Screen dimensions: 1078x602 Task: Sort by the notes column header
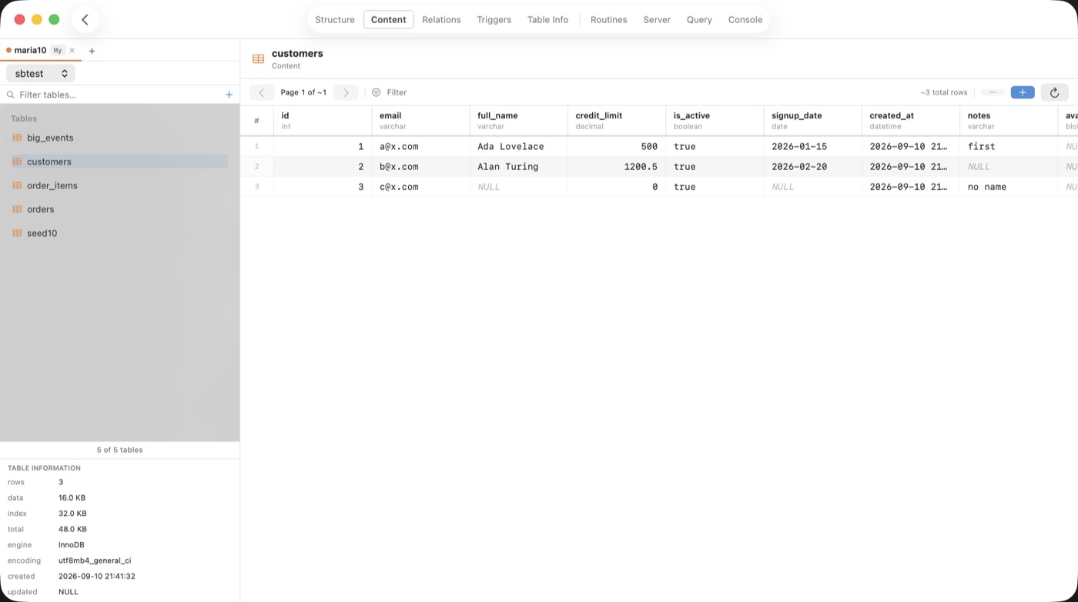tap(1009, 121)
